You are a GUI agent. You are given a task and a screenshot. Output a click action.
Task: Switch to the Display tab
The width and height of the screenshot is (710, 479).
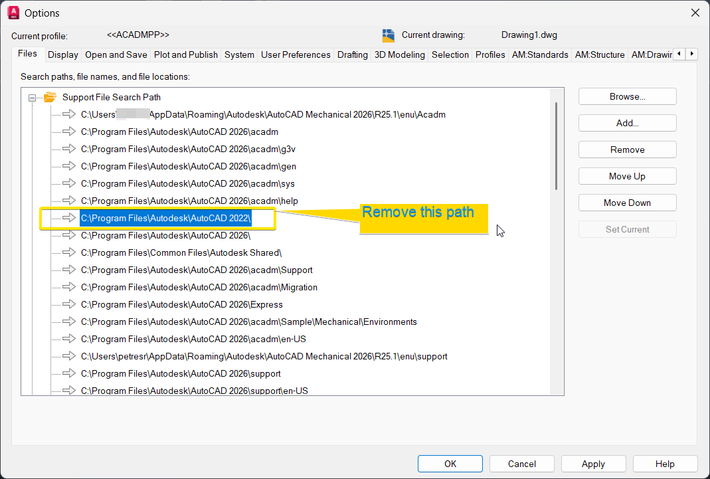(62, 54)
